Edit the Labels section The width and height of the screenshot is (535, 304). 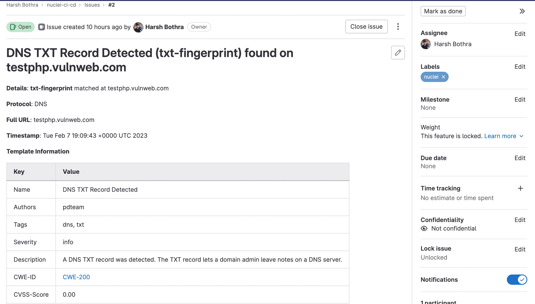pos(520,67)
